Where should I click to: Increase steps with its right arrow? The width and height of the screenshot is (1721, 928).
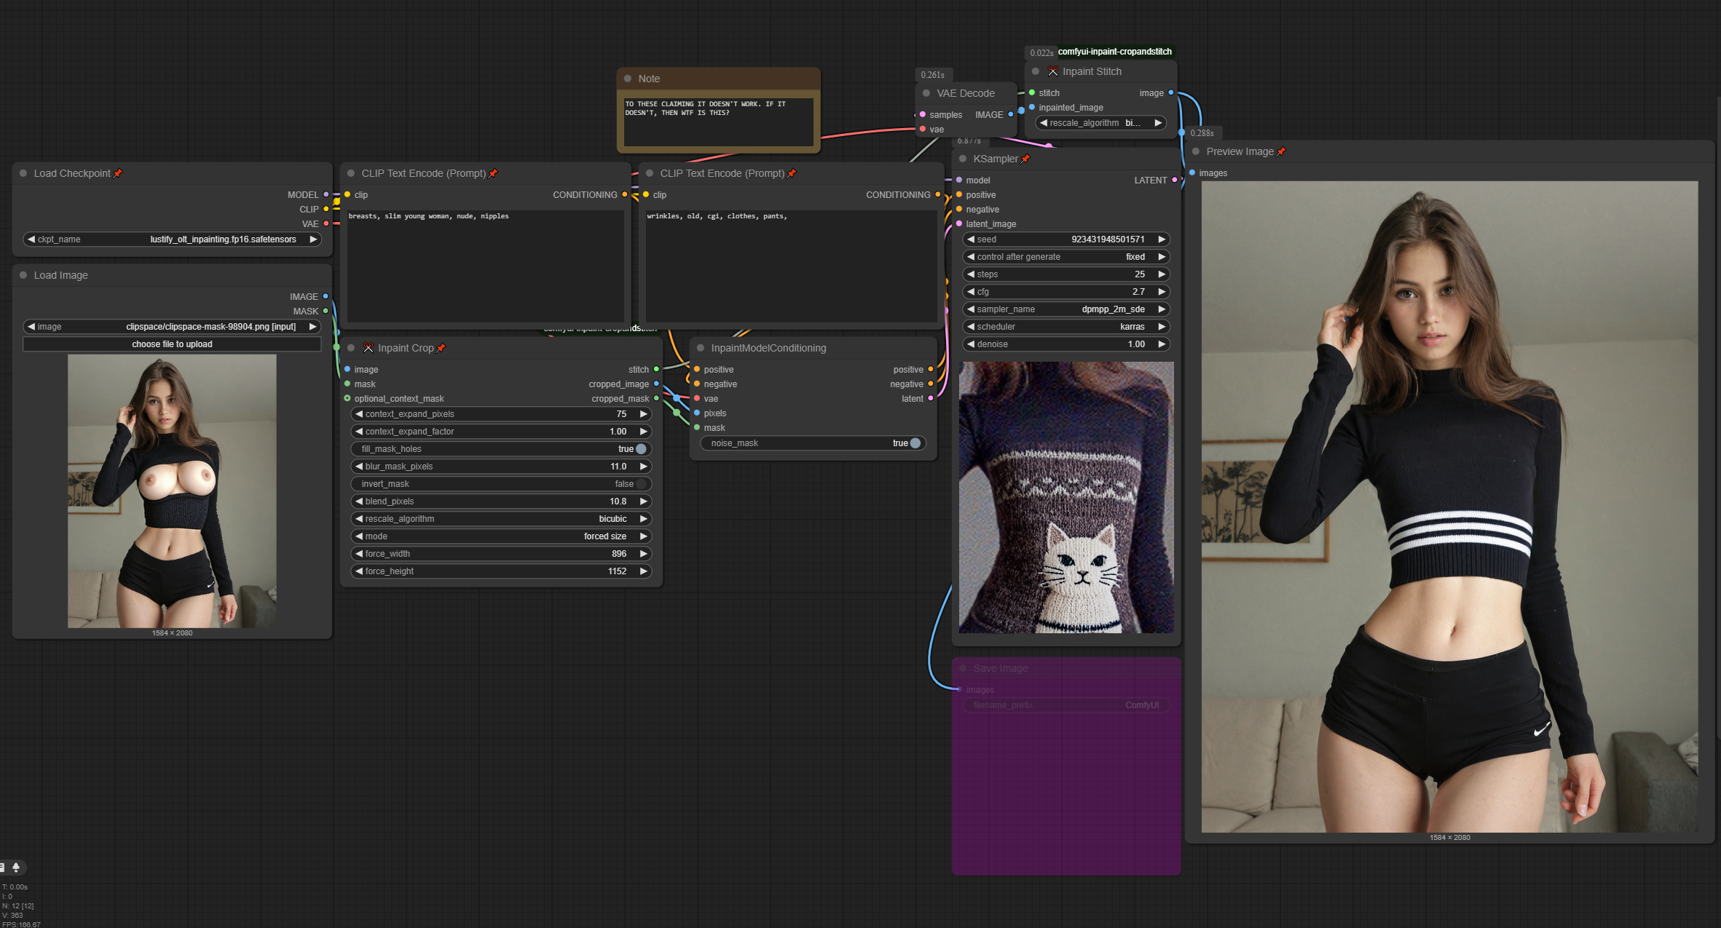[1162, 274]
